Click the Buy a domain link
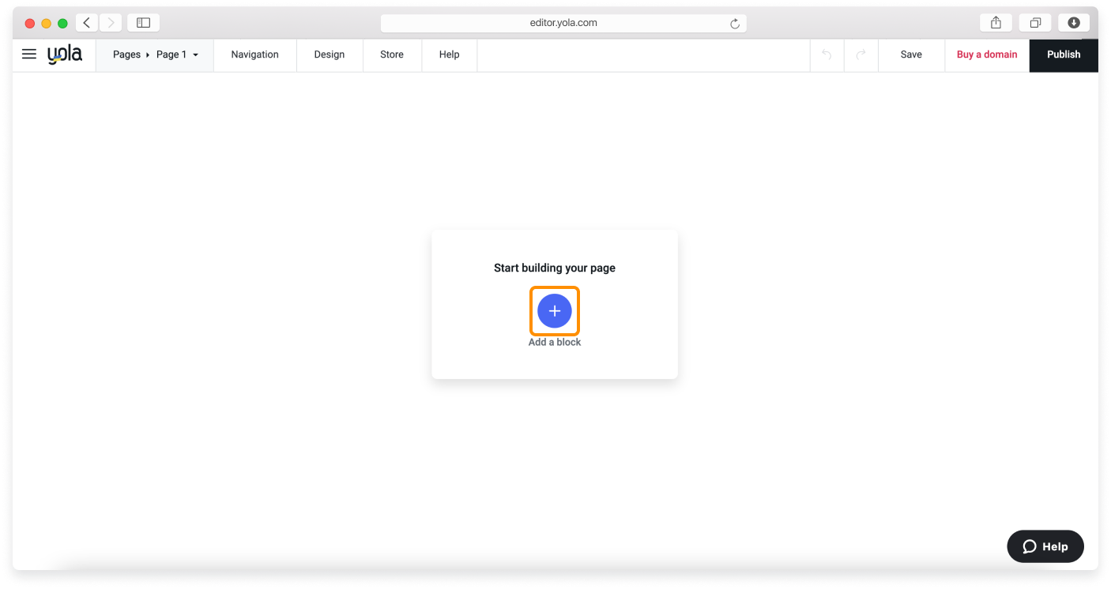The height and width of the screenshot is (589, 1111). tap(987, 54)
